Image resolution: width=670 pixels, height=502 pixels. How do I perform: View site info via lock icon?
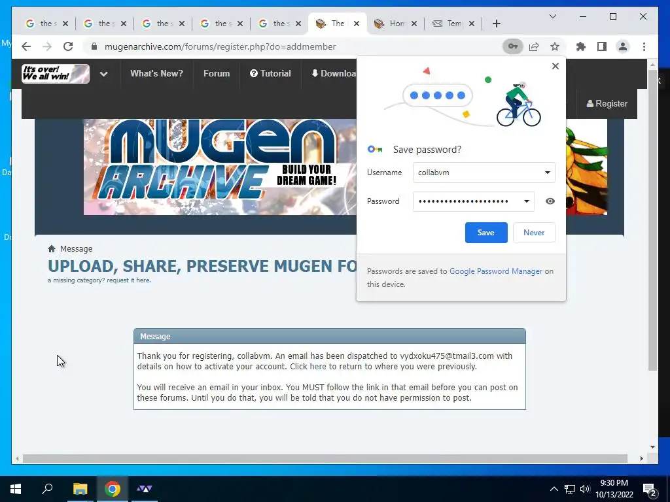coord(94,46)
